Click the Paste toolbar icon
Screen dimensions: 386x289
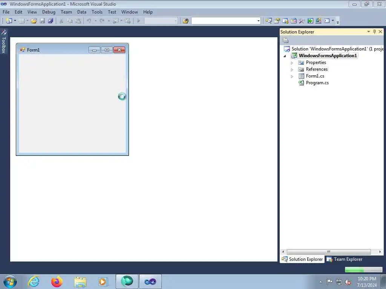(x=78, y=21)
